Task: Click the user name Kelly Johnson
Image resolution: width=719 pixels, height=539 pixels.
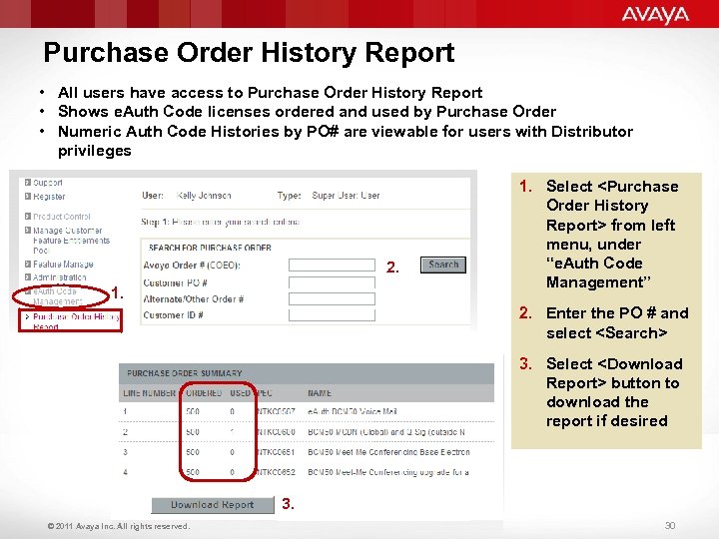Action: tap(204, 196)
